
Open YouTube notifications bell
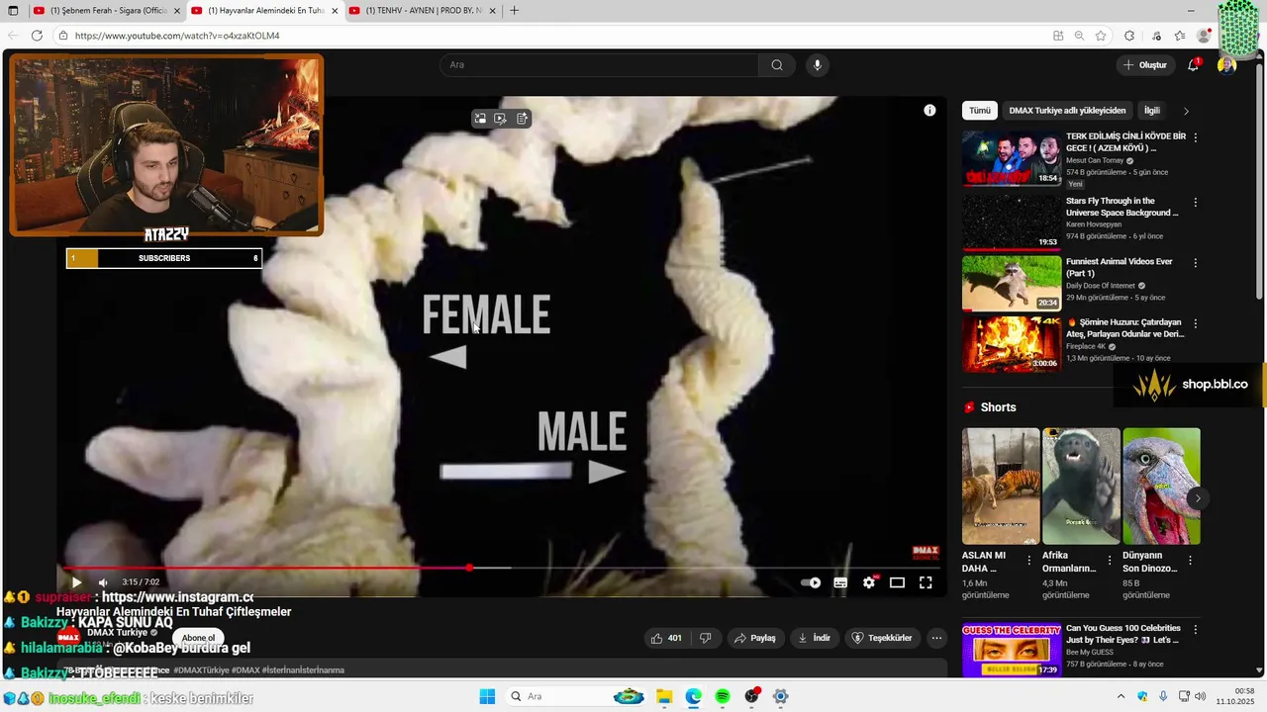coord(1194,65)
